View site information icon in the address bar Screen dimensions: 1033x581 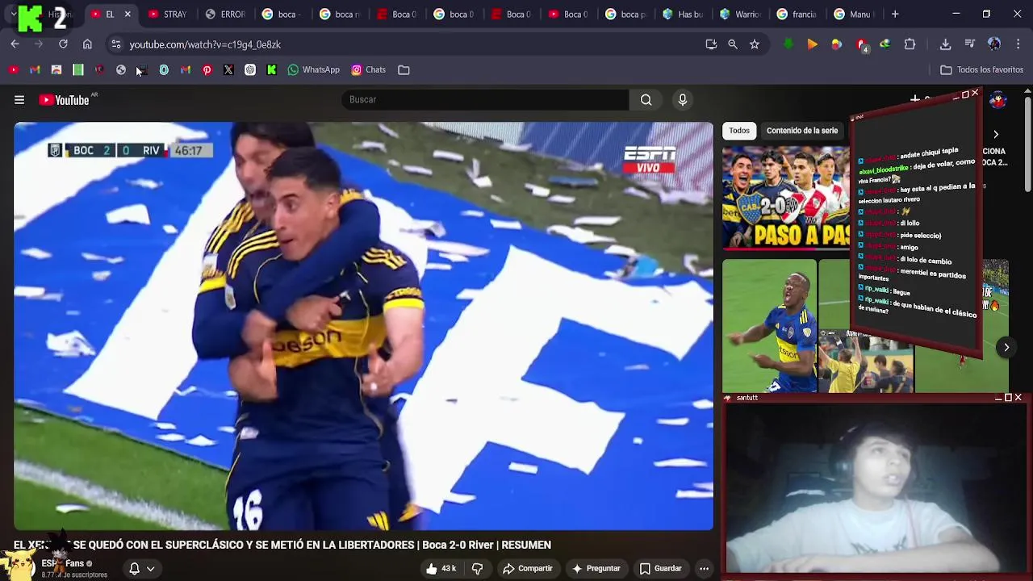116,44
